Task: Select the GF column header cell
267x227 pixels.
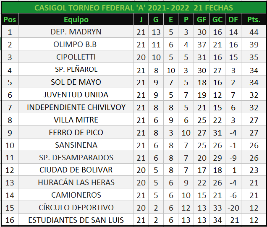Action: 202,20
